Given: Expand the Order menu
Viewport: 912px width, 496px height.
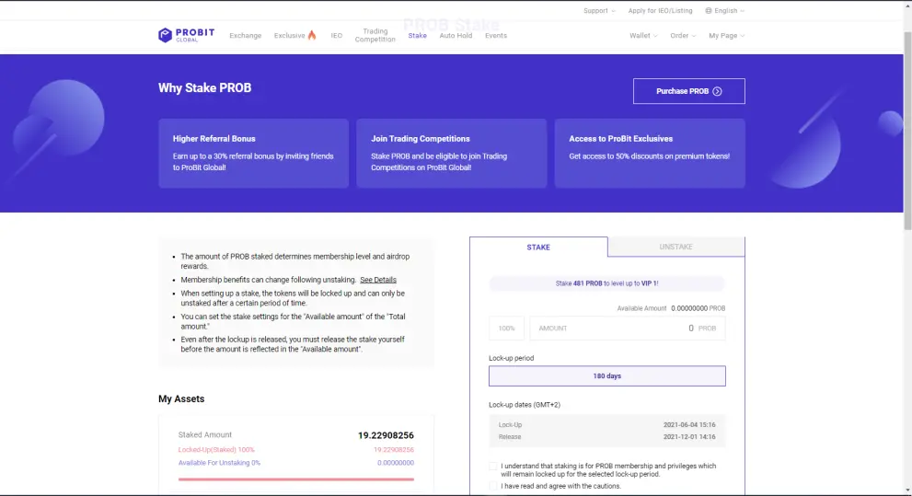Looking at the screenshot, I should pos(683,36).
